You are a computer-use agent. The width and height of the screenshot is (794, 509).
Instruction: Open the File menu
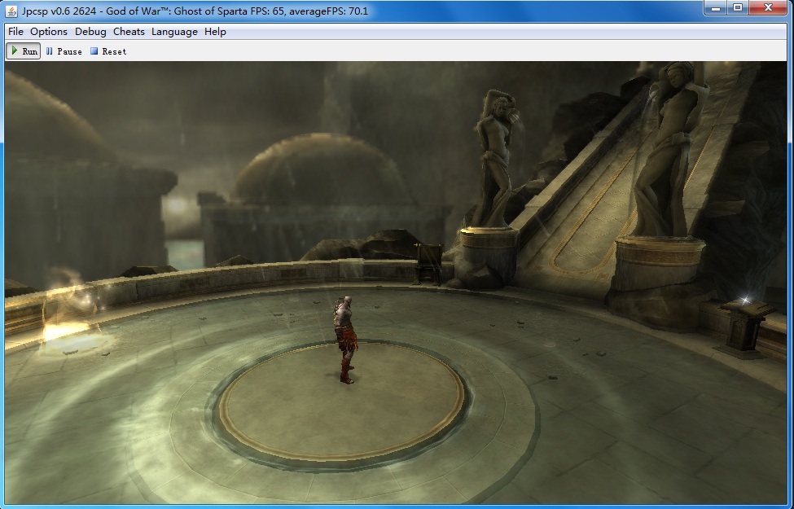point(15,32)
